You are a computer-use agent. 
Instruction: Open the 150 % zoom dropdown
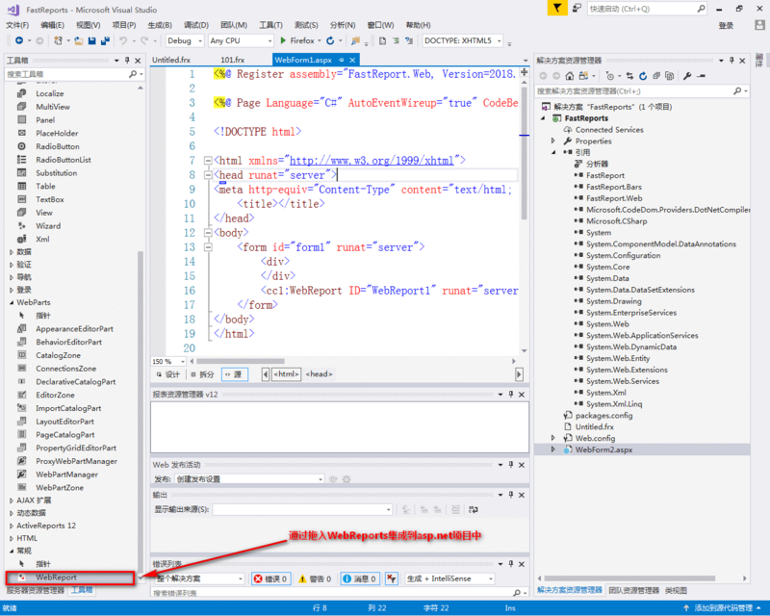168,362
